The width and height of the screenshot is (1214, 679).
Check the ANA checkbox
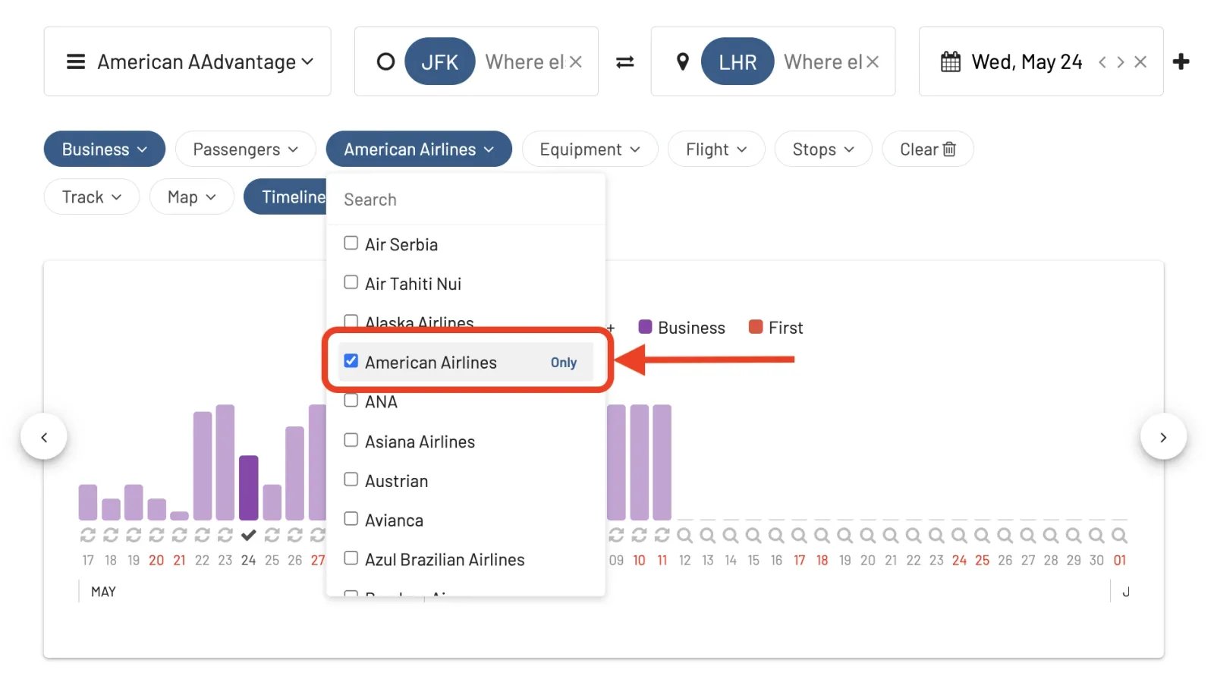pyautogui.click(x=351, y=401)
